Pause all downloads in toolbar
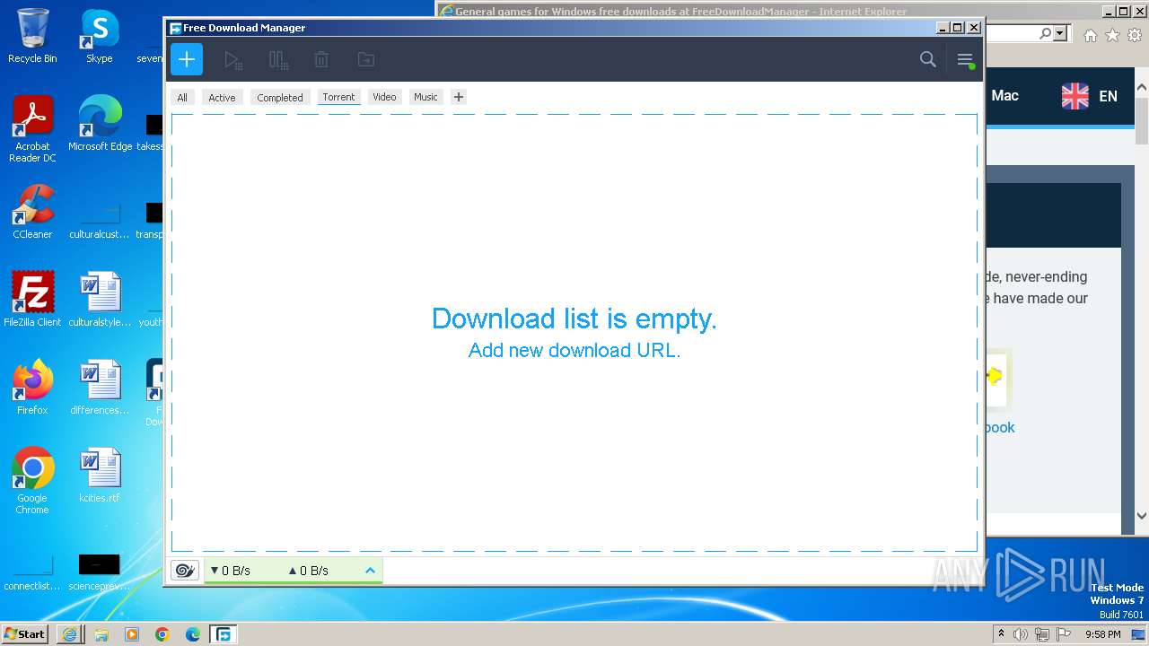 278,60
